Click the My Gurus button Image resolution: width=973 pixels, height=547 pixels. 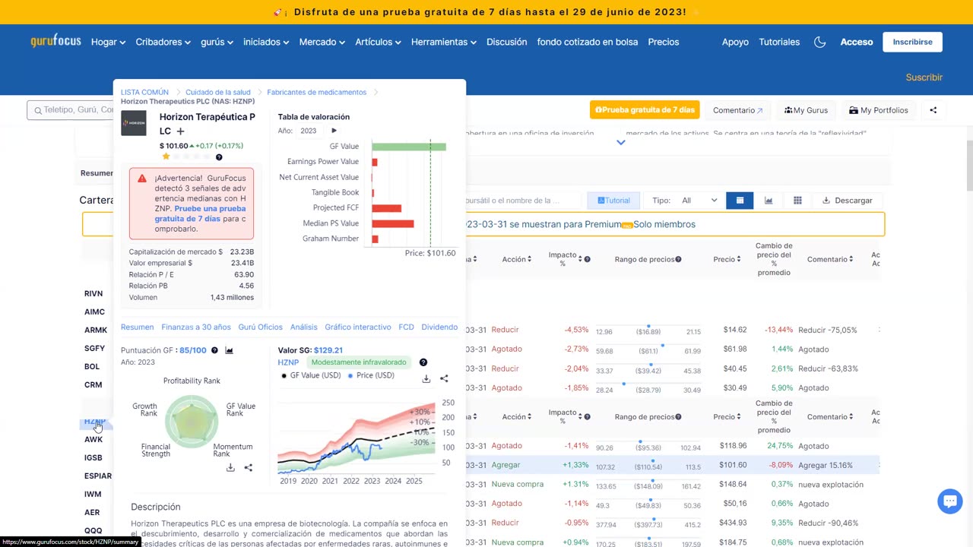point(806,110)
